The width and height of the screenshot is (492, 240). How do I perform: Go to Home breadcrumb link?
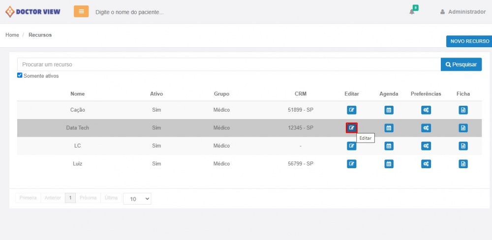[x=12, y=35]
